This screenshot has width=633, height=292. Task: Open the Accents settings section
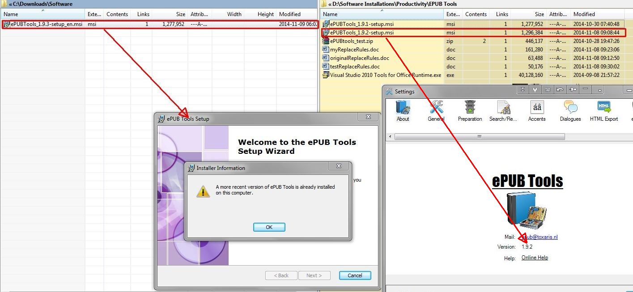point(537,110)
